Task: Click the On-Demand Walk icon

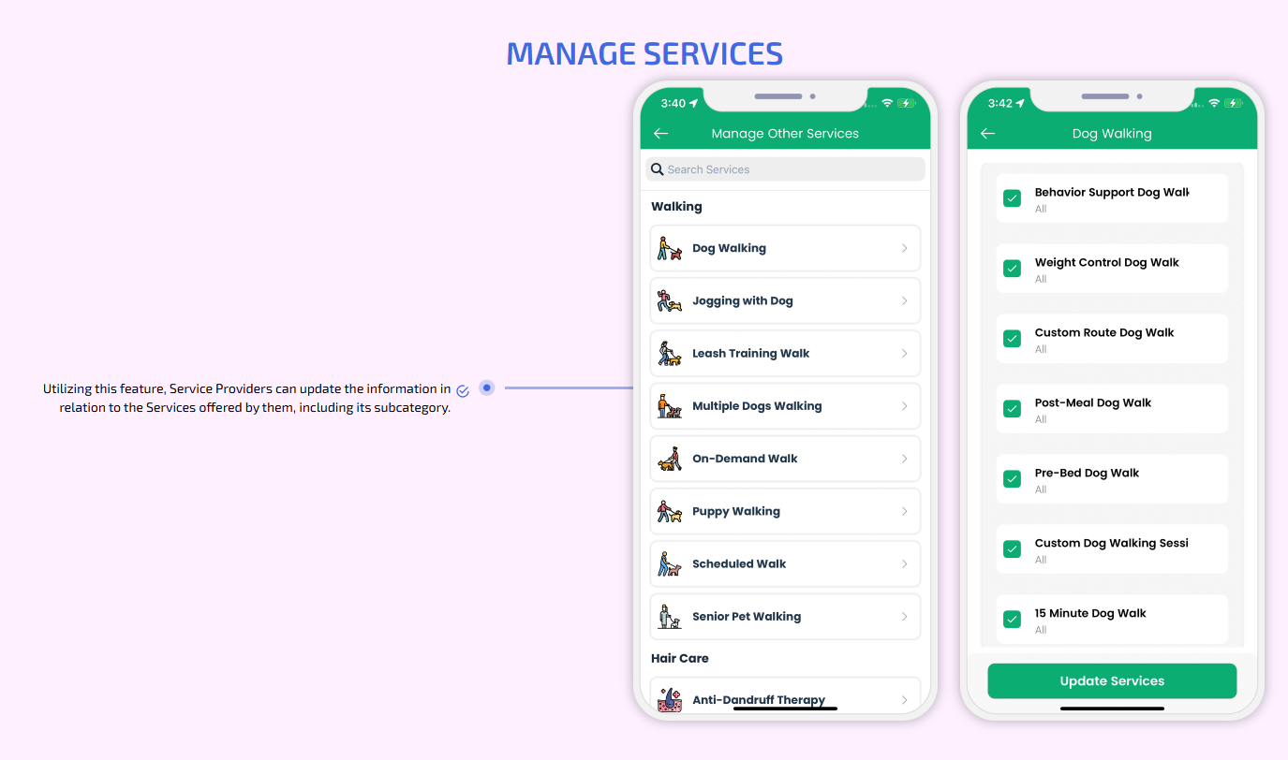Action: tap(669, 459)
